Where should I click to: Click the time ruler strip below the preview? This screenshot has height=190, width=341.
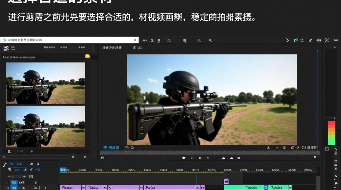pos(210,153)
